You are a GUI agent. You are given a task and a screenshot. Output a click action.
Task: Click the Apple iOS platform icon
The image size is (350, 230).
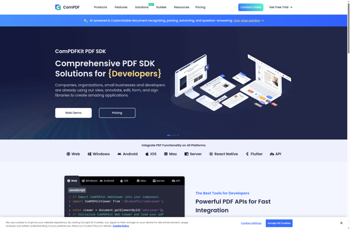(x=147, y=154)
